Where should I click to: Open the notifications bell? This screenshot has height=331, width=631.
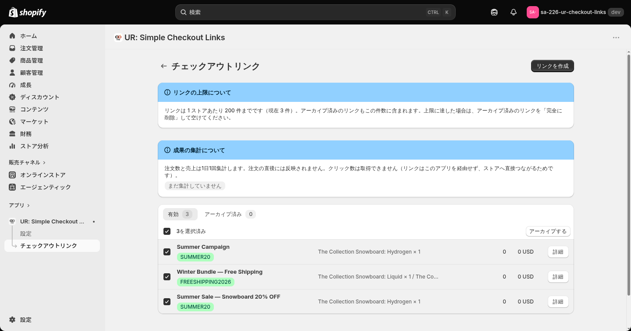514,12
